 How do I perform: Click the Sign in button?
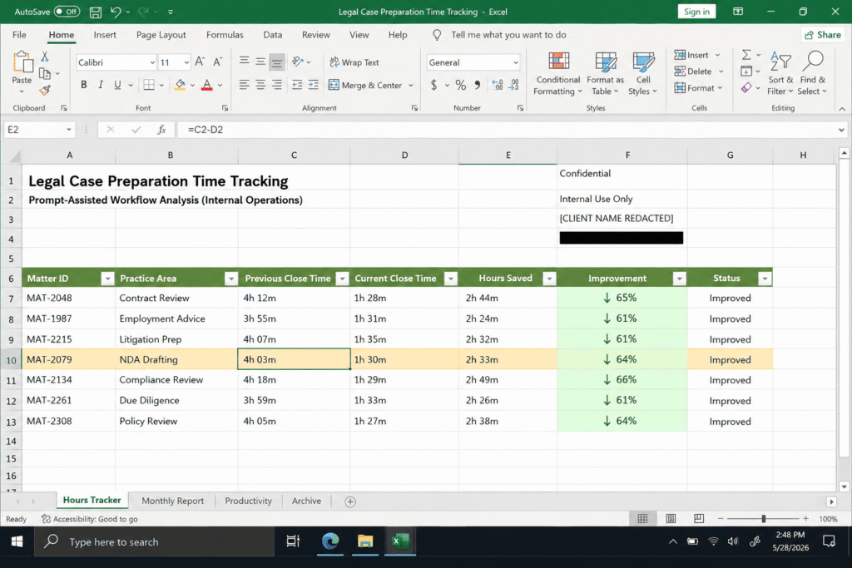pyautogui.click(x=696, y=12)
